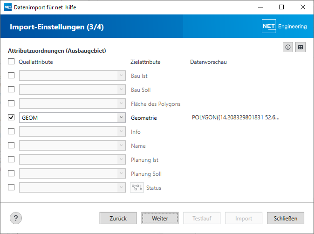The width and height of the screenshot is (314, 234).
Task: Click the Planung Ist label
Action: coord(144,160)
